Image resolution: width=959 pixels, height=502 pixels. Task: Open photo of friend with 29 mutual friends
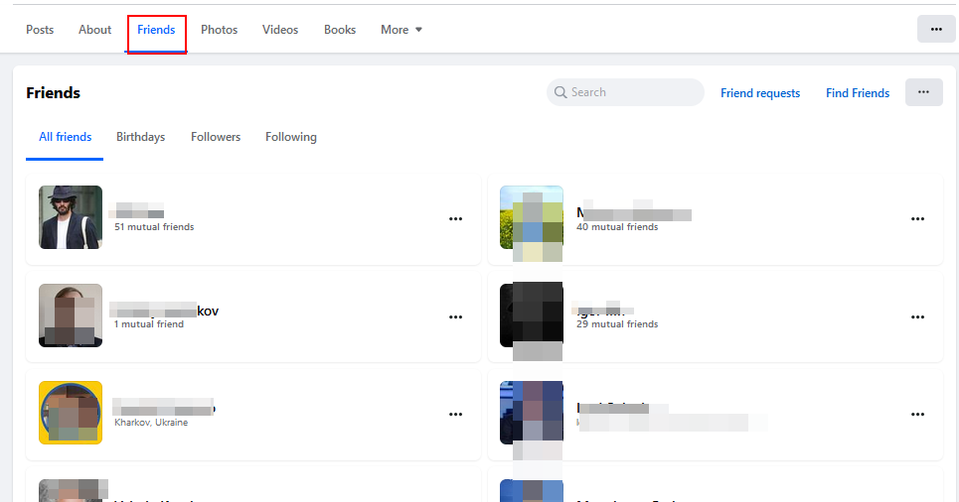(532, 315)
